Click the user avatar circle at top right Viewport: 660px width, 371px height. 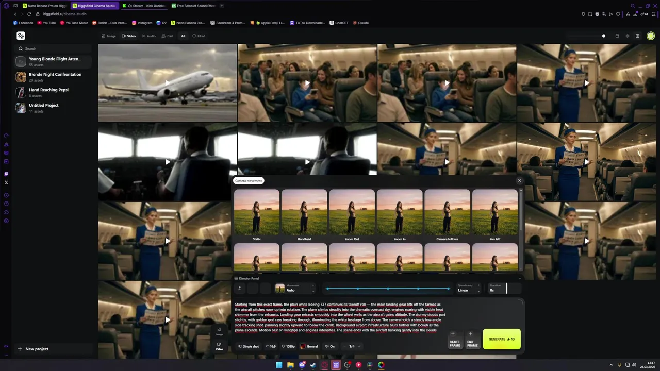pos(651,36)
